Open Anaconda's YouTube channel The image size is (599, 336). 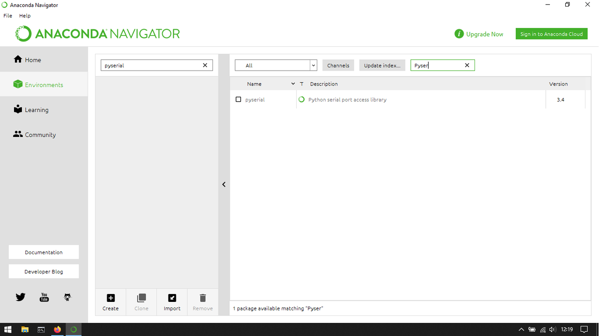pyautogui.click(x=44, y=297)
